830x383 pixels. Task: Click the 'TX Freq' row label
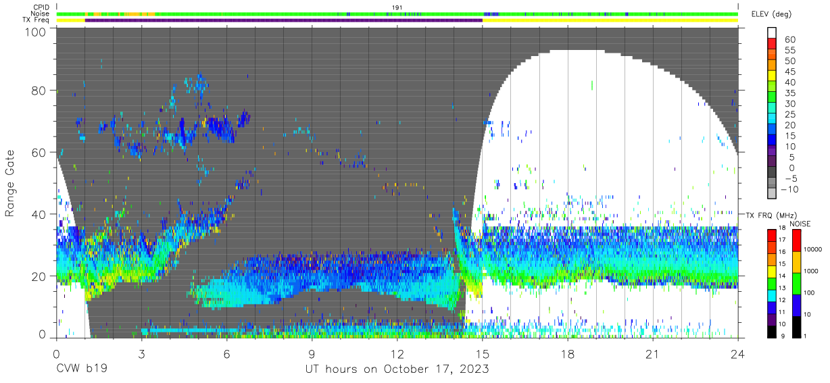[36, 20]
